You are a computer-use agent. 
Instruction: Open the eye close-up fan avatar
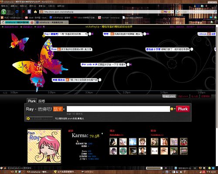coord(164,151)
